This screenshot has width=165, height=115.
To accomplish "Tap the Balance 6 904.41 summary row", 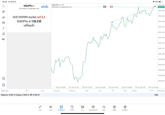I will (82, 95).
